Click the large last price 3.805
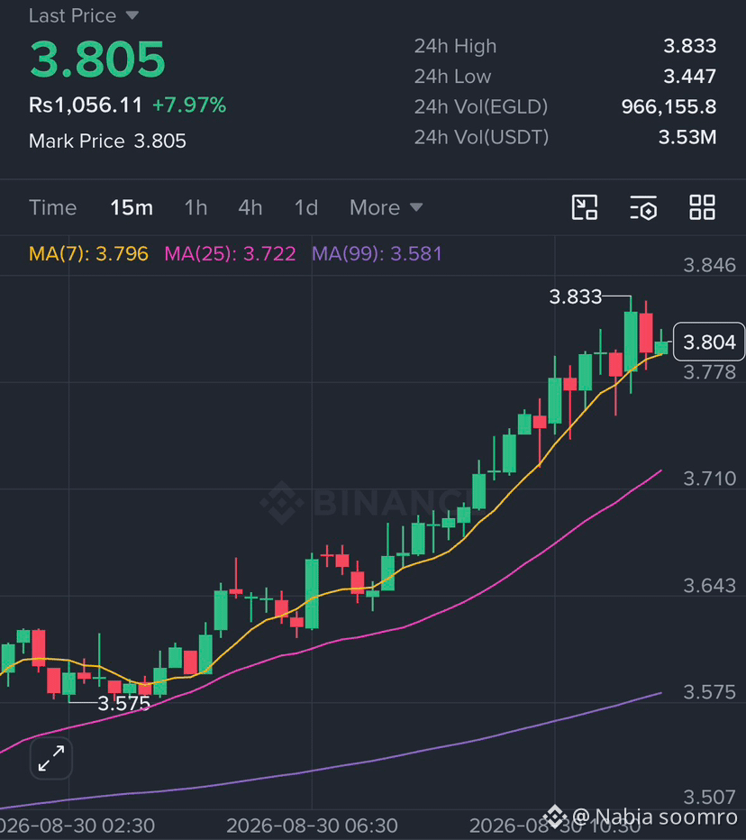The width and height of the screenshot is (746, 840). [x=97, y=59]
